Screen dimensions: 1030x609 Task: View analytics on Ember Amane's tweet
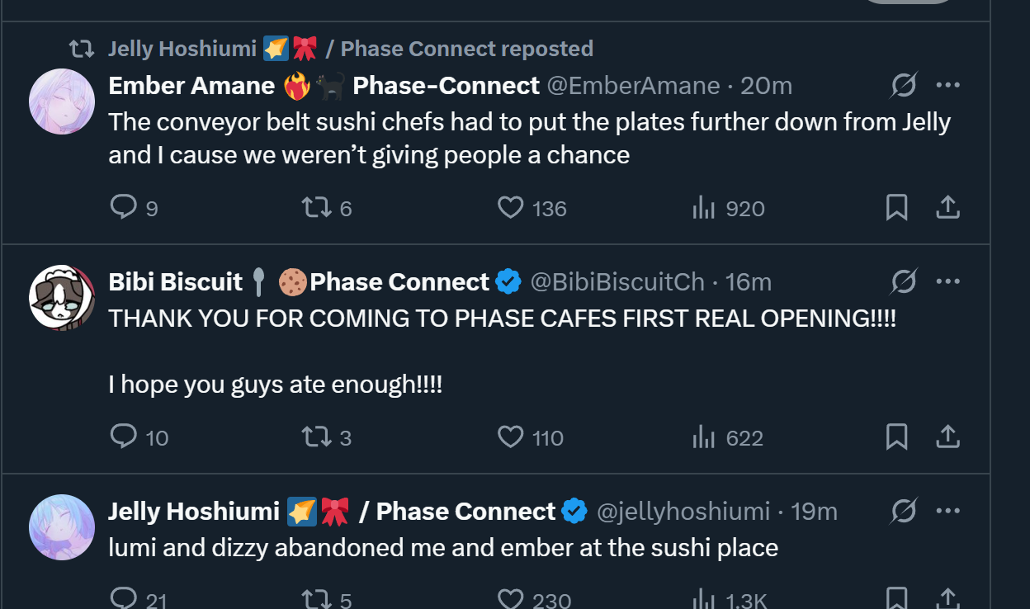[703, 208]
